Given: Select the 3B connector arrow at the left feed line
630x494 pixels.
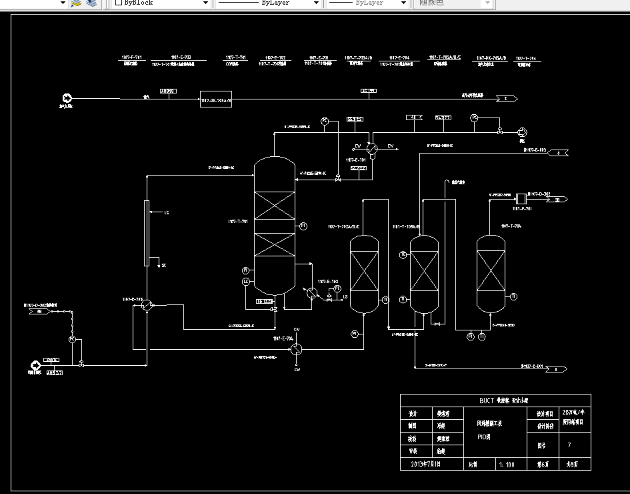Looking at the screenshot, I should coord(40,311).
